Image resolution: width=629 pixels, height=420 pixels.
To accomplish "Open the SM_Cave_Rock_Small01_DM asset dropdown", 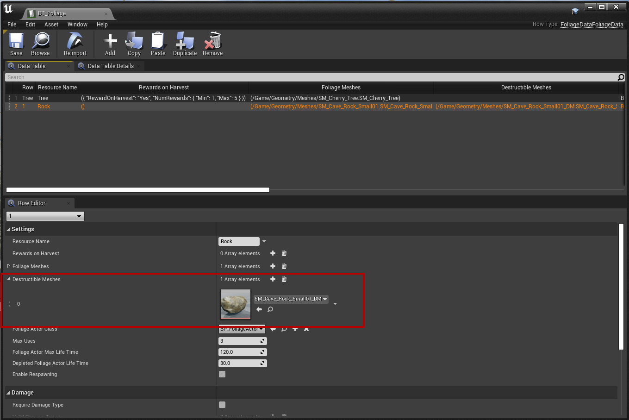I will coord(291,299).
